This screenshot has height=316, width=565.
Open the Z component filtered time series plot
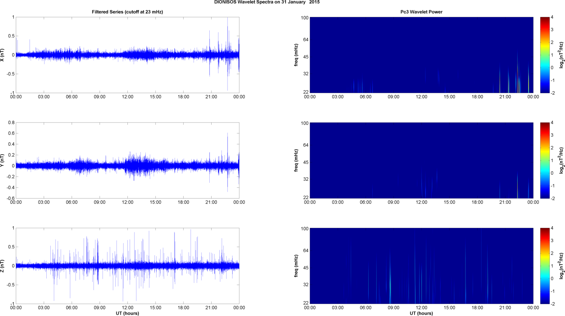pyautogui.click(x=127, y=266)
